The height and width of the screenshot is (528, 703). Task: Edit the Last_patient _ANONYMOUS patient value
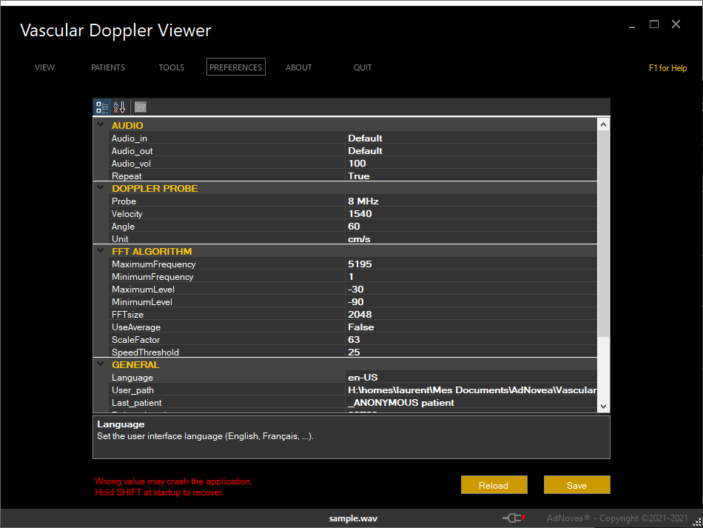(x=471, y=402)
